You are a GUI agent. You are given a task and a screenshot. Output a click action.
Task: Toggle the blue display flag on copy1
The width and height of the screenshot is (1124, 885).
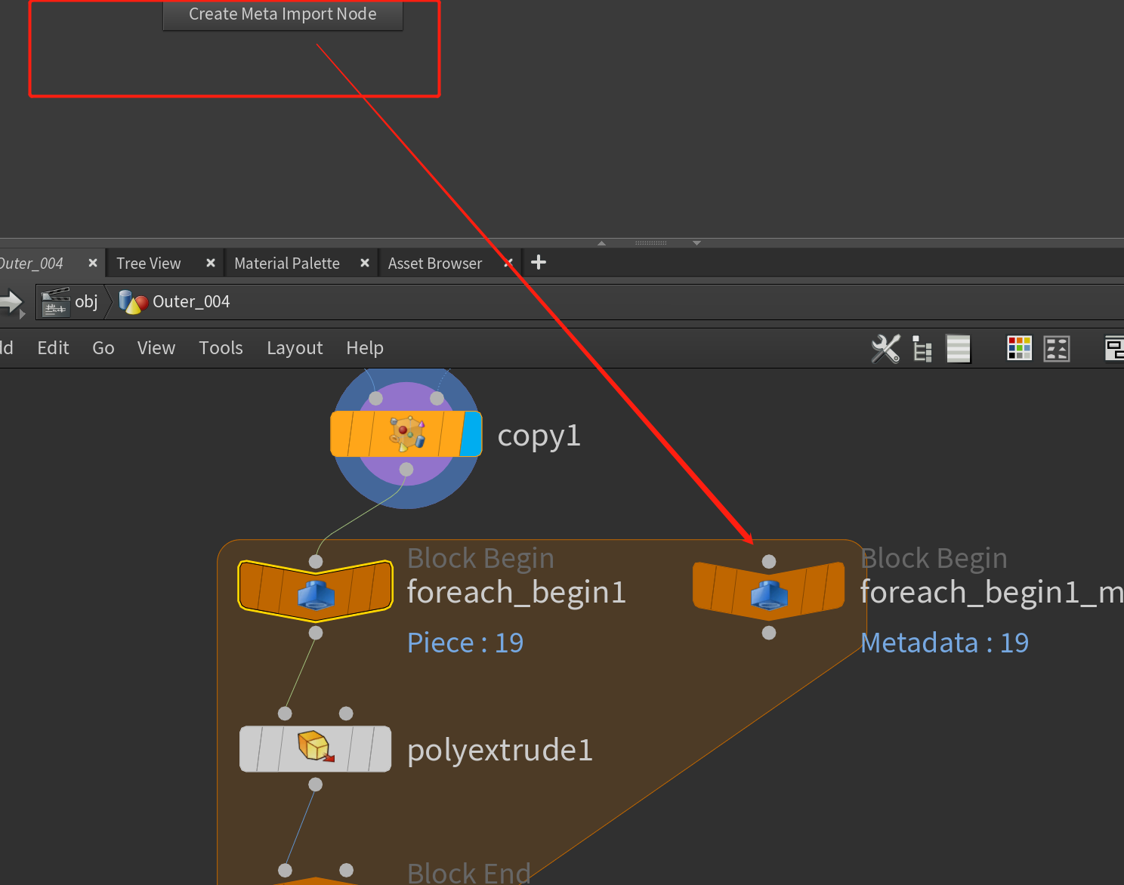pyautogui.click(x=471, y=434)
